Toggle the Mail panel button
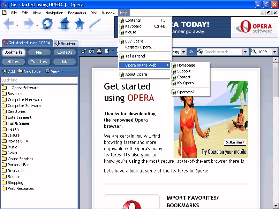The image size is (279, 209). pos(39,52)
